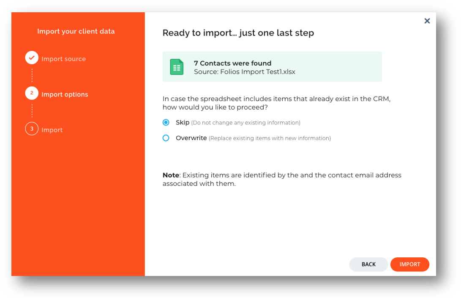This screenshot has height=298, width=461.
Task: Click the step 3 circle icon
Action: [x=32, y=129]
